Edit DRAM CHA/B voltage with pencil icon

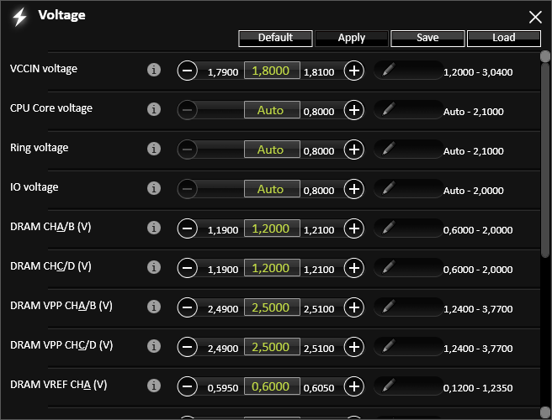[x=388, y=228]
